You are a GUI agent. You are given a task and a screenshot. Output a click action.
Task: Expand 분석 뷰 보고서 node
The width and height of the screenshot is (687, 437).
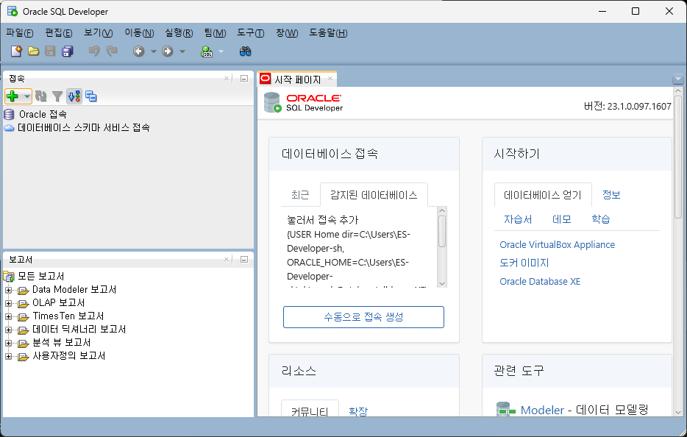pyautogui.click(x=8, y=344)
